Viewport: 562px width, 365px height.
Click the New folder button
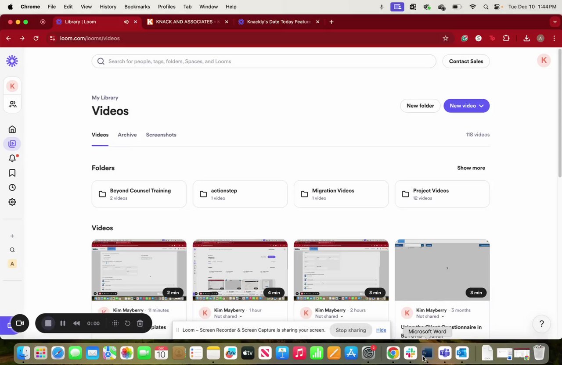[x=420, y=106]
